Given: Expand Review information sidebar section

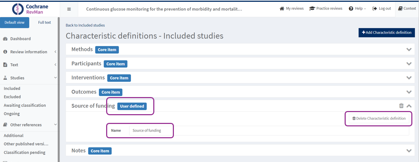Looking at the screenshot, I should coord(29,52).
